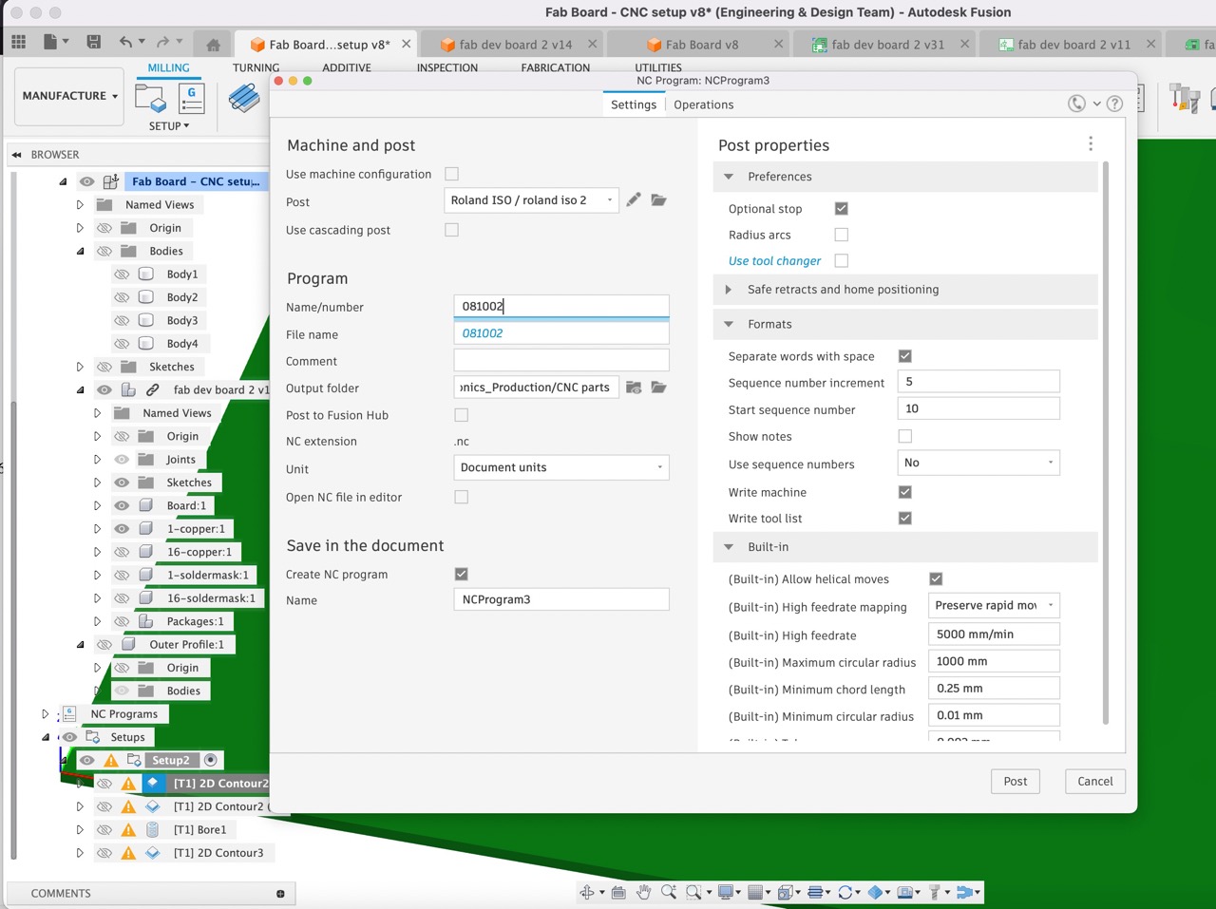Enable Use tool changer checkbox
Screen dimensions: 1216x909
(x=842, y=260)
